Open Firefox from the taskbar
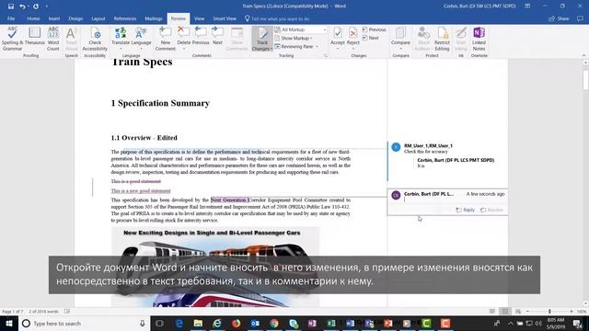 pos(236,323)
